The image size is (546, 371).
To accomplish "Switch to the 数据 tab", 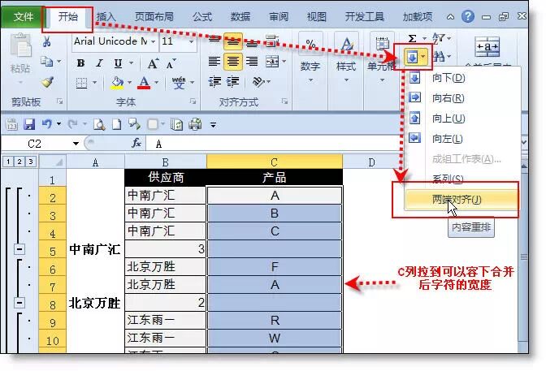I will click(x=240, y=16).
